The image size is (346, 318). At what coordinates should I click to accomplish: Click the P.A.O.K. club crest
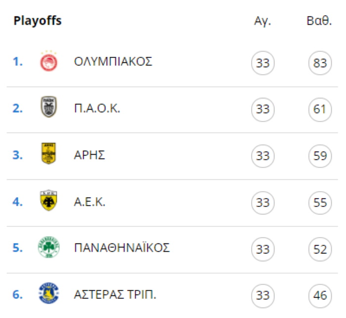click(x=49, y=107)
